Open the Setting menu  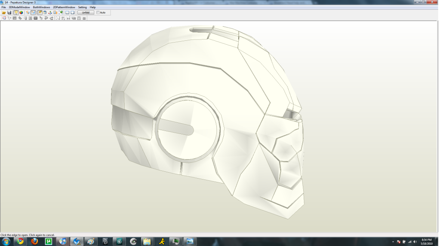point(82,7)
